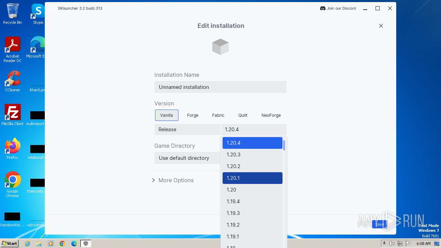
Task: Launch Internet Explorer from the taskbar
Action: 27,244
